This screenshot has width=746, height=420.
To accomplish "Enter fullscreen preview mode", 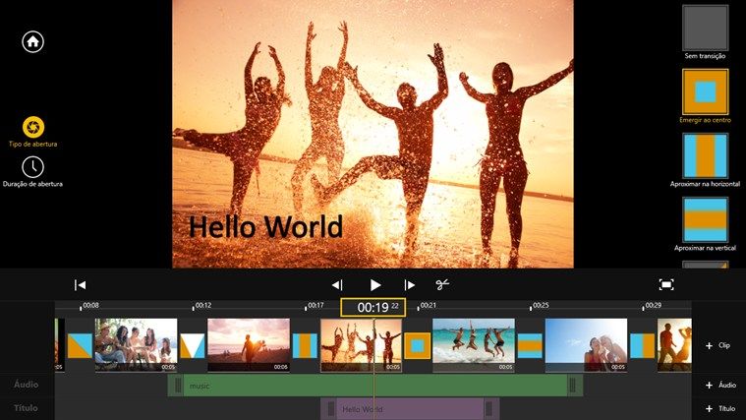I will (x=666, y=284).
